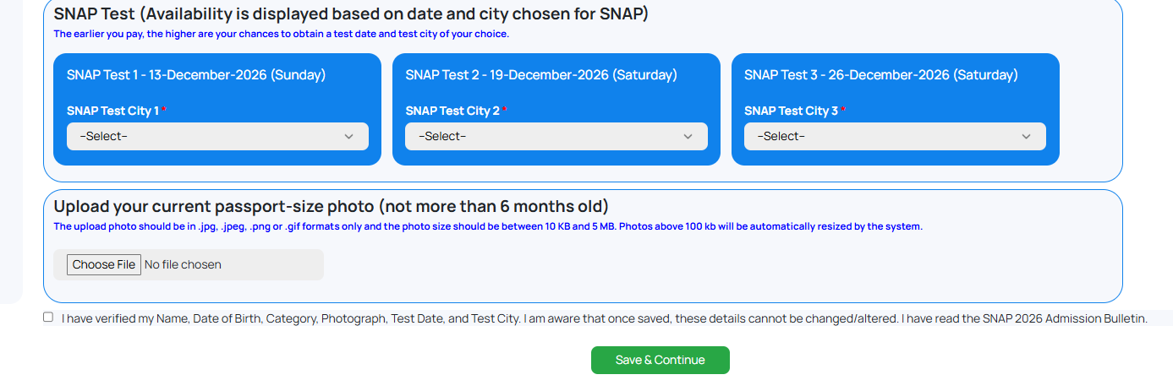Click the 'I have verified my Name' declaration text

pyautogui.click(x=604, y=318)
